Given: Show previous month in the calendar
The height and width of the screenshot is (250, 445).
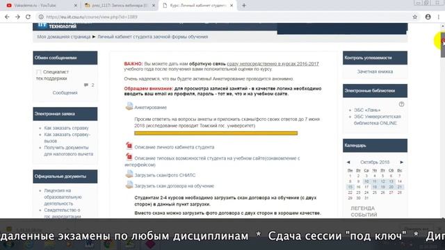Looking at the screenshot, I should click(348, 162).
